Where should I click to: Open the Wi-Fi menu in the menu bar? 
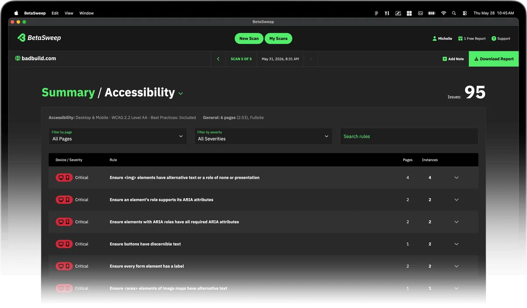pyautogui.click(x=444, y=13)
